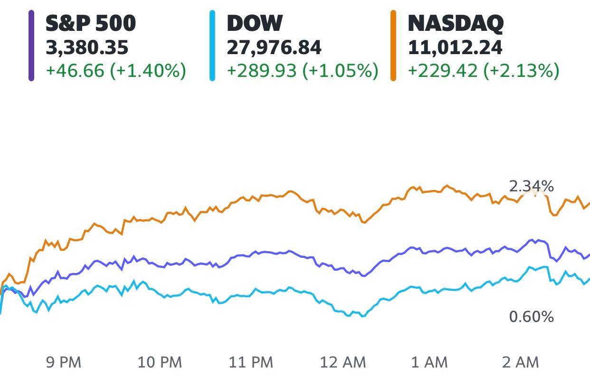Select the 10 PM time axis label
The height and width of the screenshot is (377, 590).
[x=160, y=363]
